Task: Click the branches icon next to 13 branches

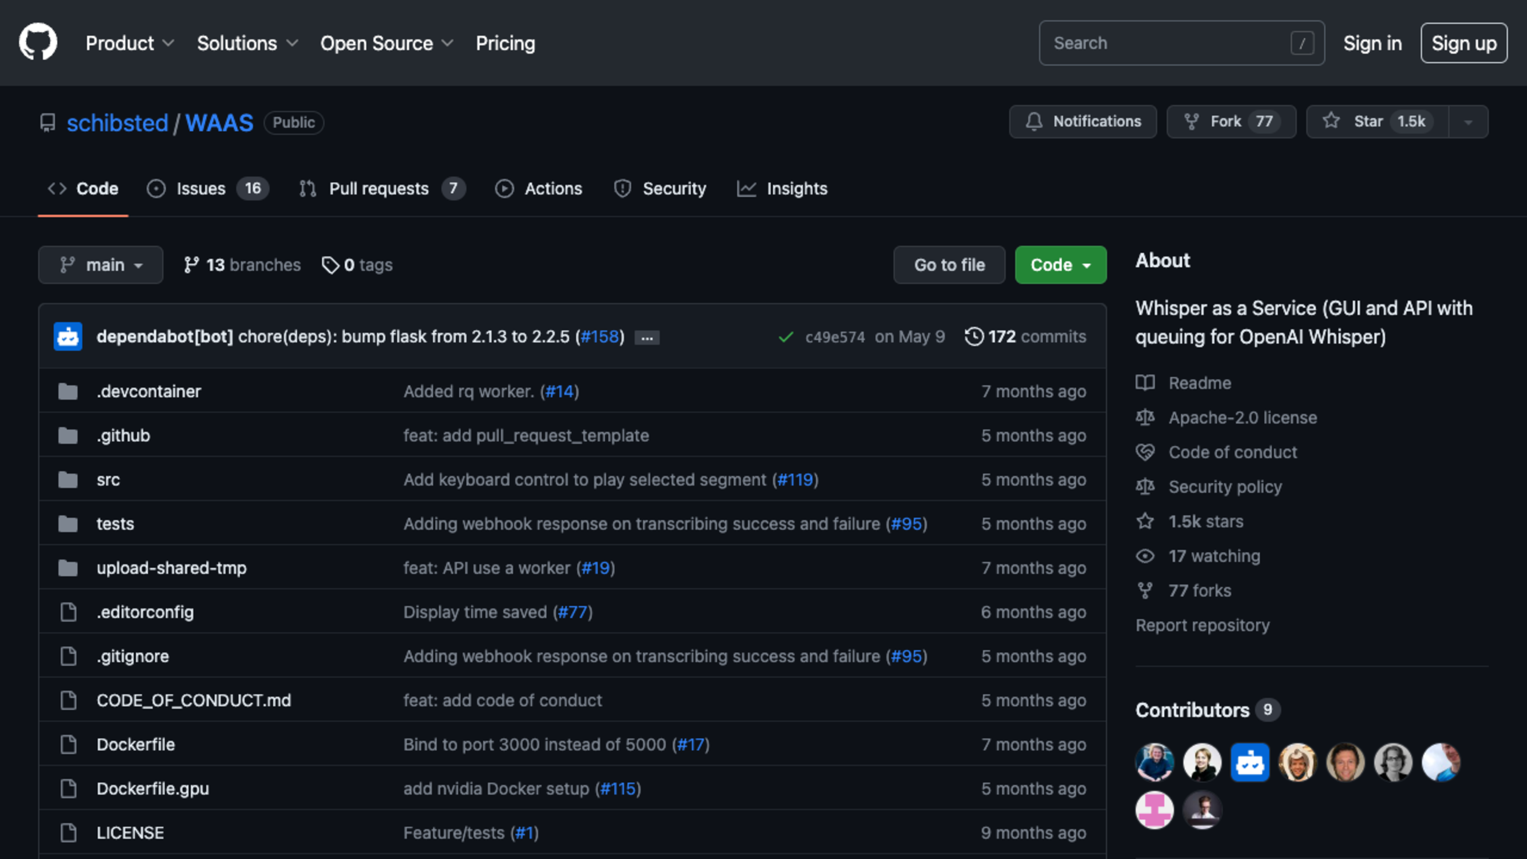Action: pos(191,265)
